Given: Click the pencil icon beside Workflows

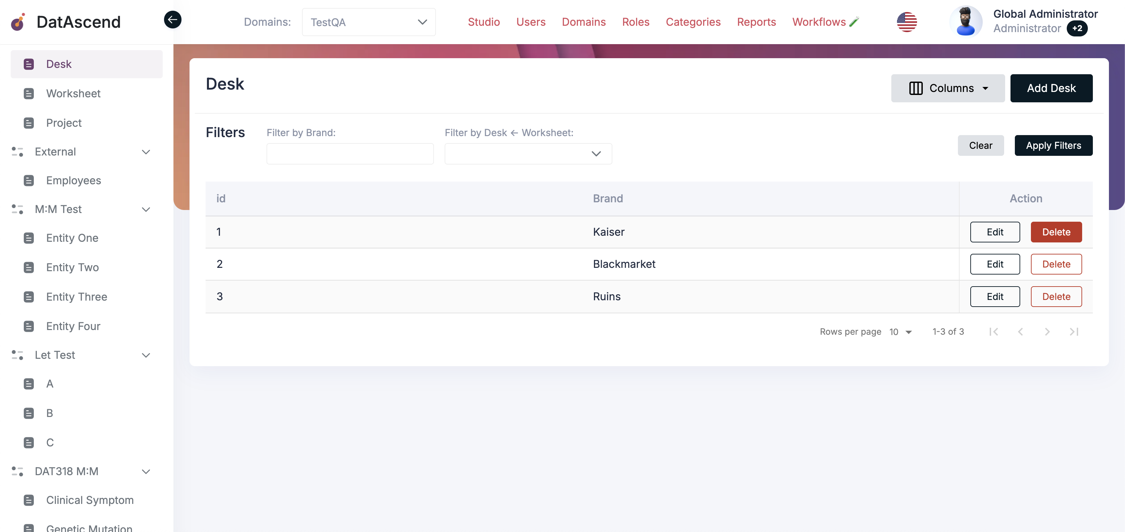Looking at the screenshot, I should [854, 22].
